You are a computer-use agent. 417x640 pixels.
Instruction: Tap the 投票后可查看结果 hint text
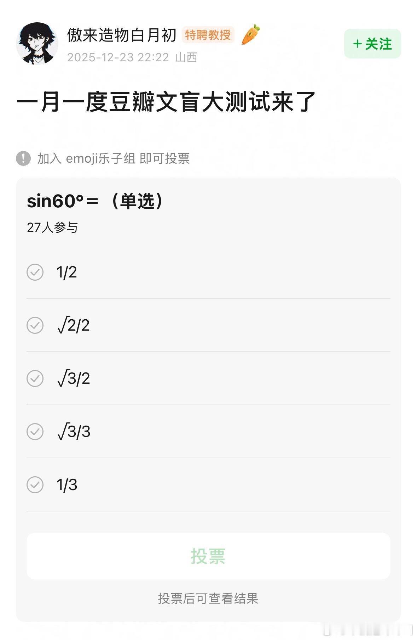click(208, 599)
